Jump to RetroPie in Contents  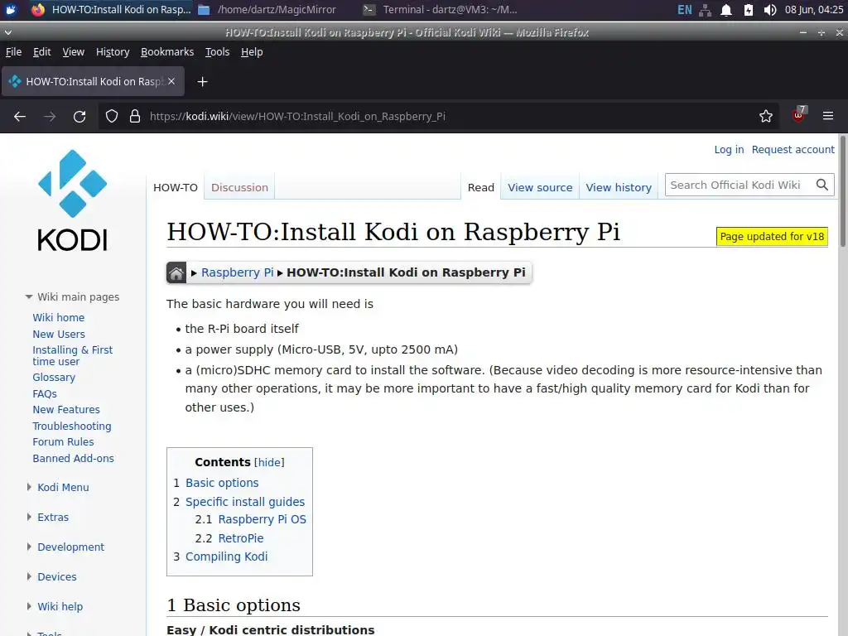tap(241, 538)
